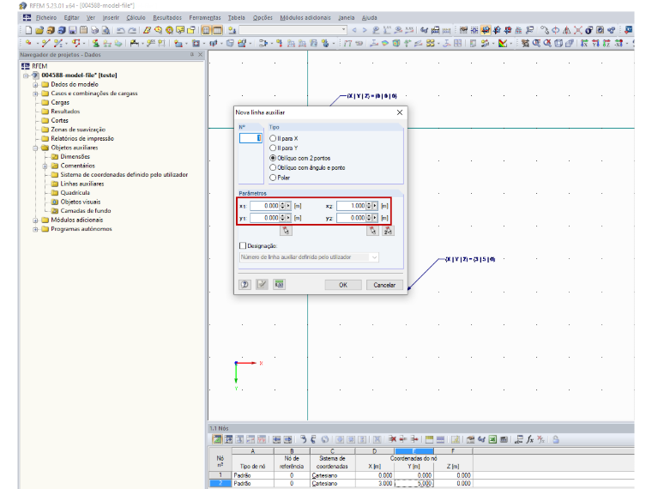Open the 'Módulos adicionais' menu

tap(305, 17)
